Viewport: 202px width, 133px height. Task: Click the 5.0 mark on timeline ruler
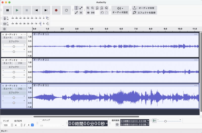[106, 29]
